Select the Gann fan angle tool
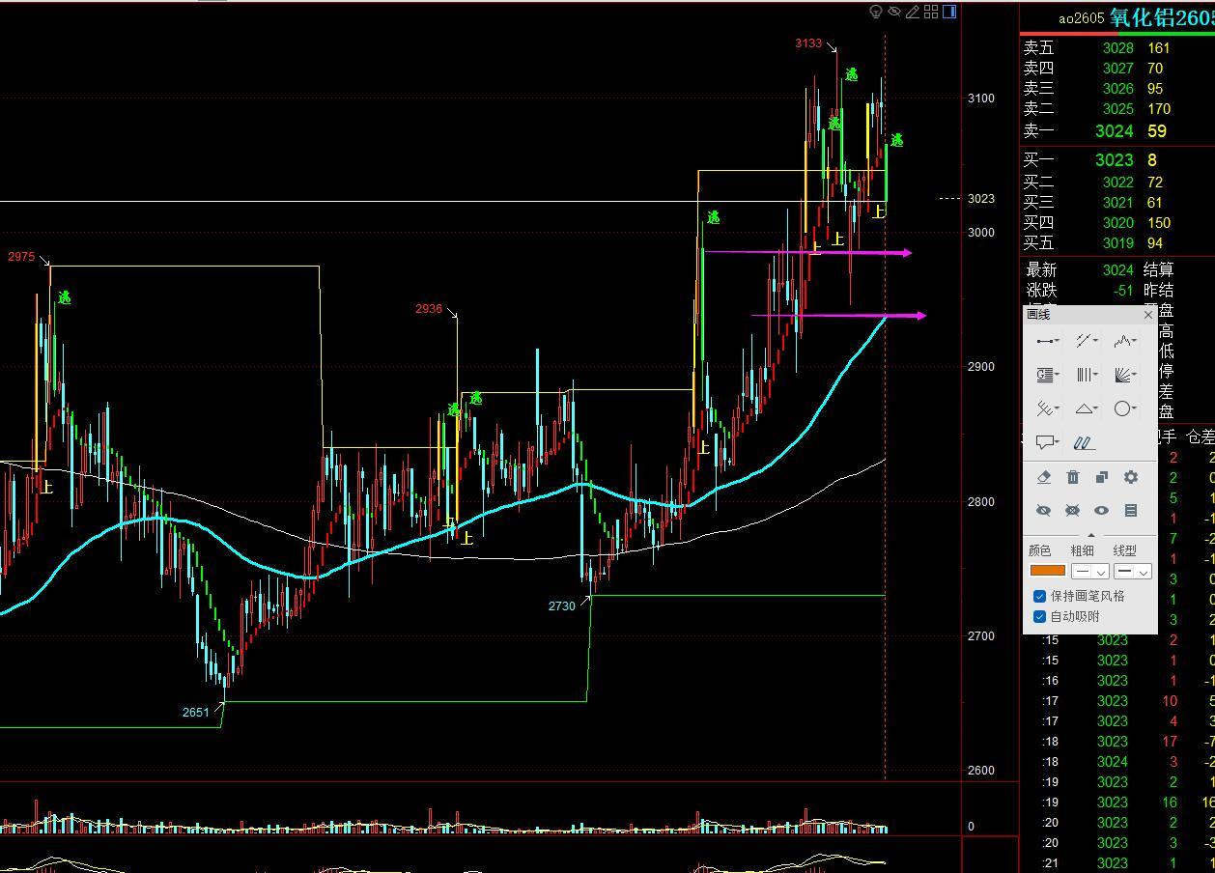The width and height of the screenshot is (1215, 873). point(1125,375)
